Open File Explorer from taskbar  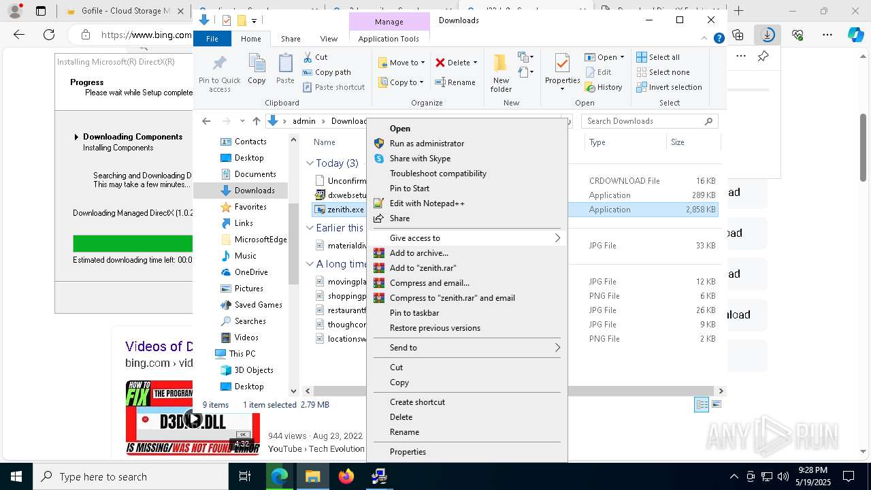tap(312, 476)
